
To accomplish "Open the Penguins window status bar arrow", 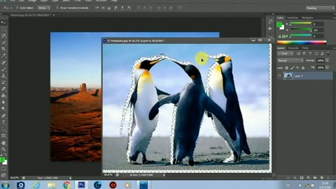I will click(x=164, y=175).
